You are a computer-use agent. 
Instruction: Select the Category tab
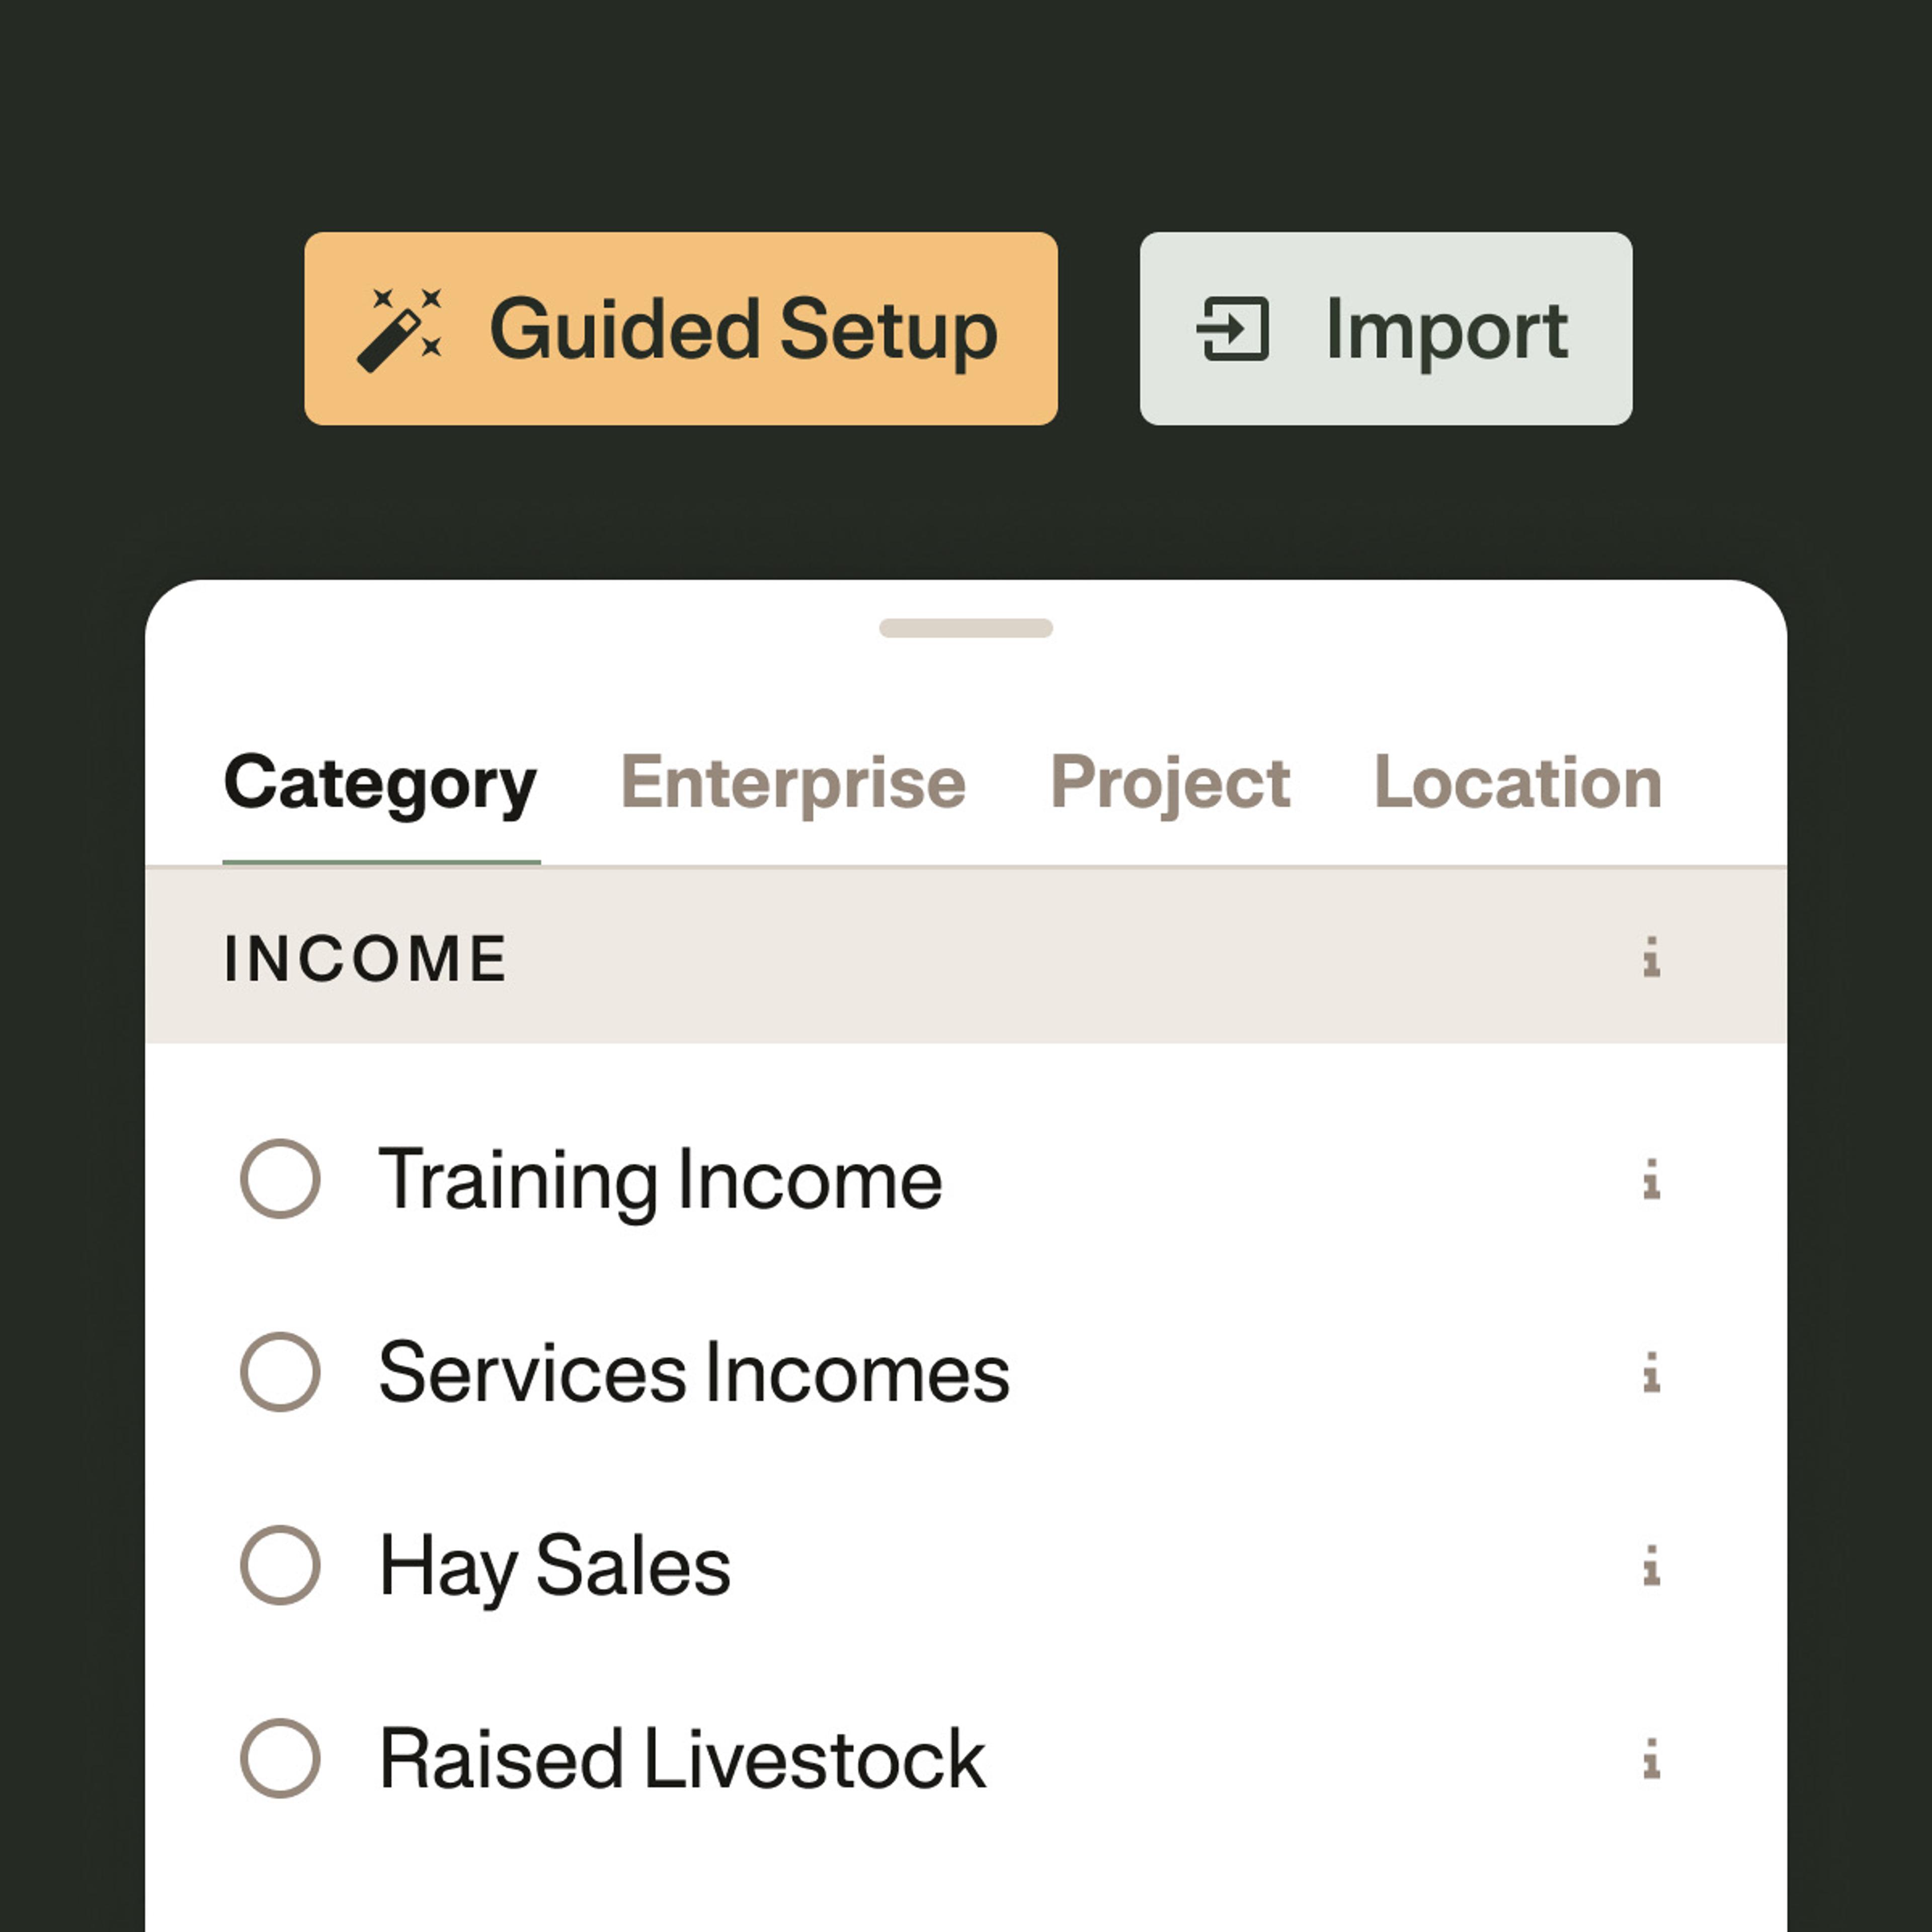click(381, 782)
